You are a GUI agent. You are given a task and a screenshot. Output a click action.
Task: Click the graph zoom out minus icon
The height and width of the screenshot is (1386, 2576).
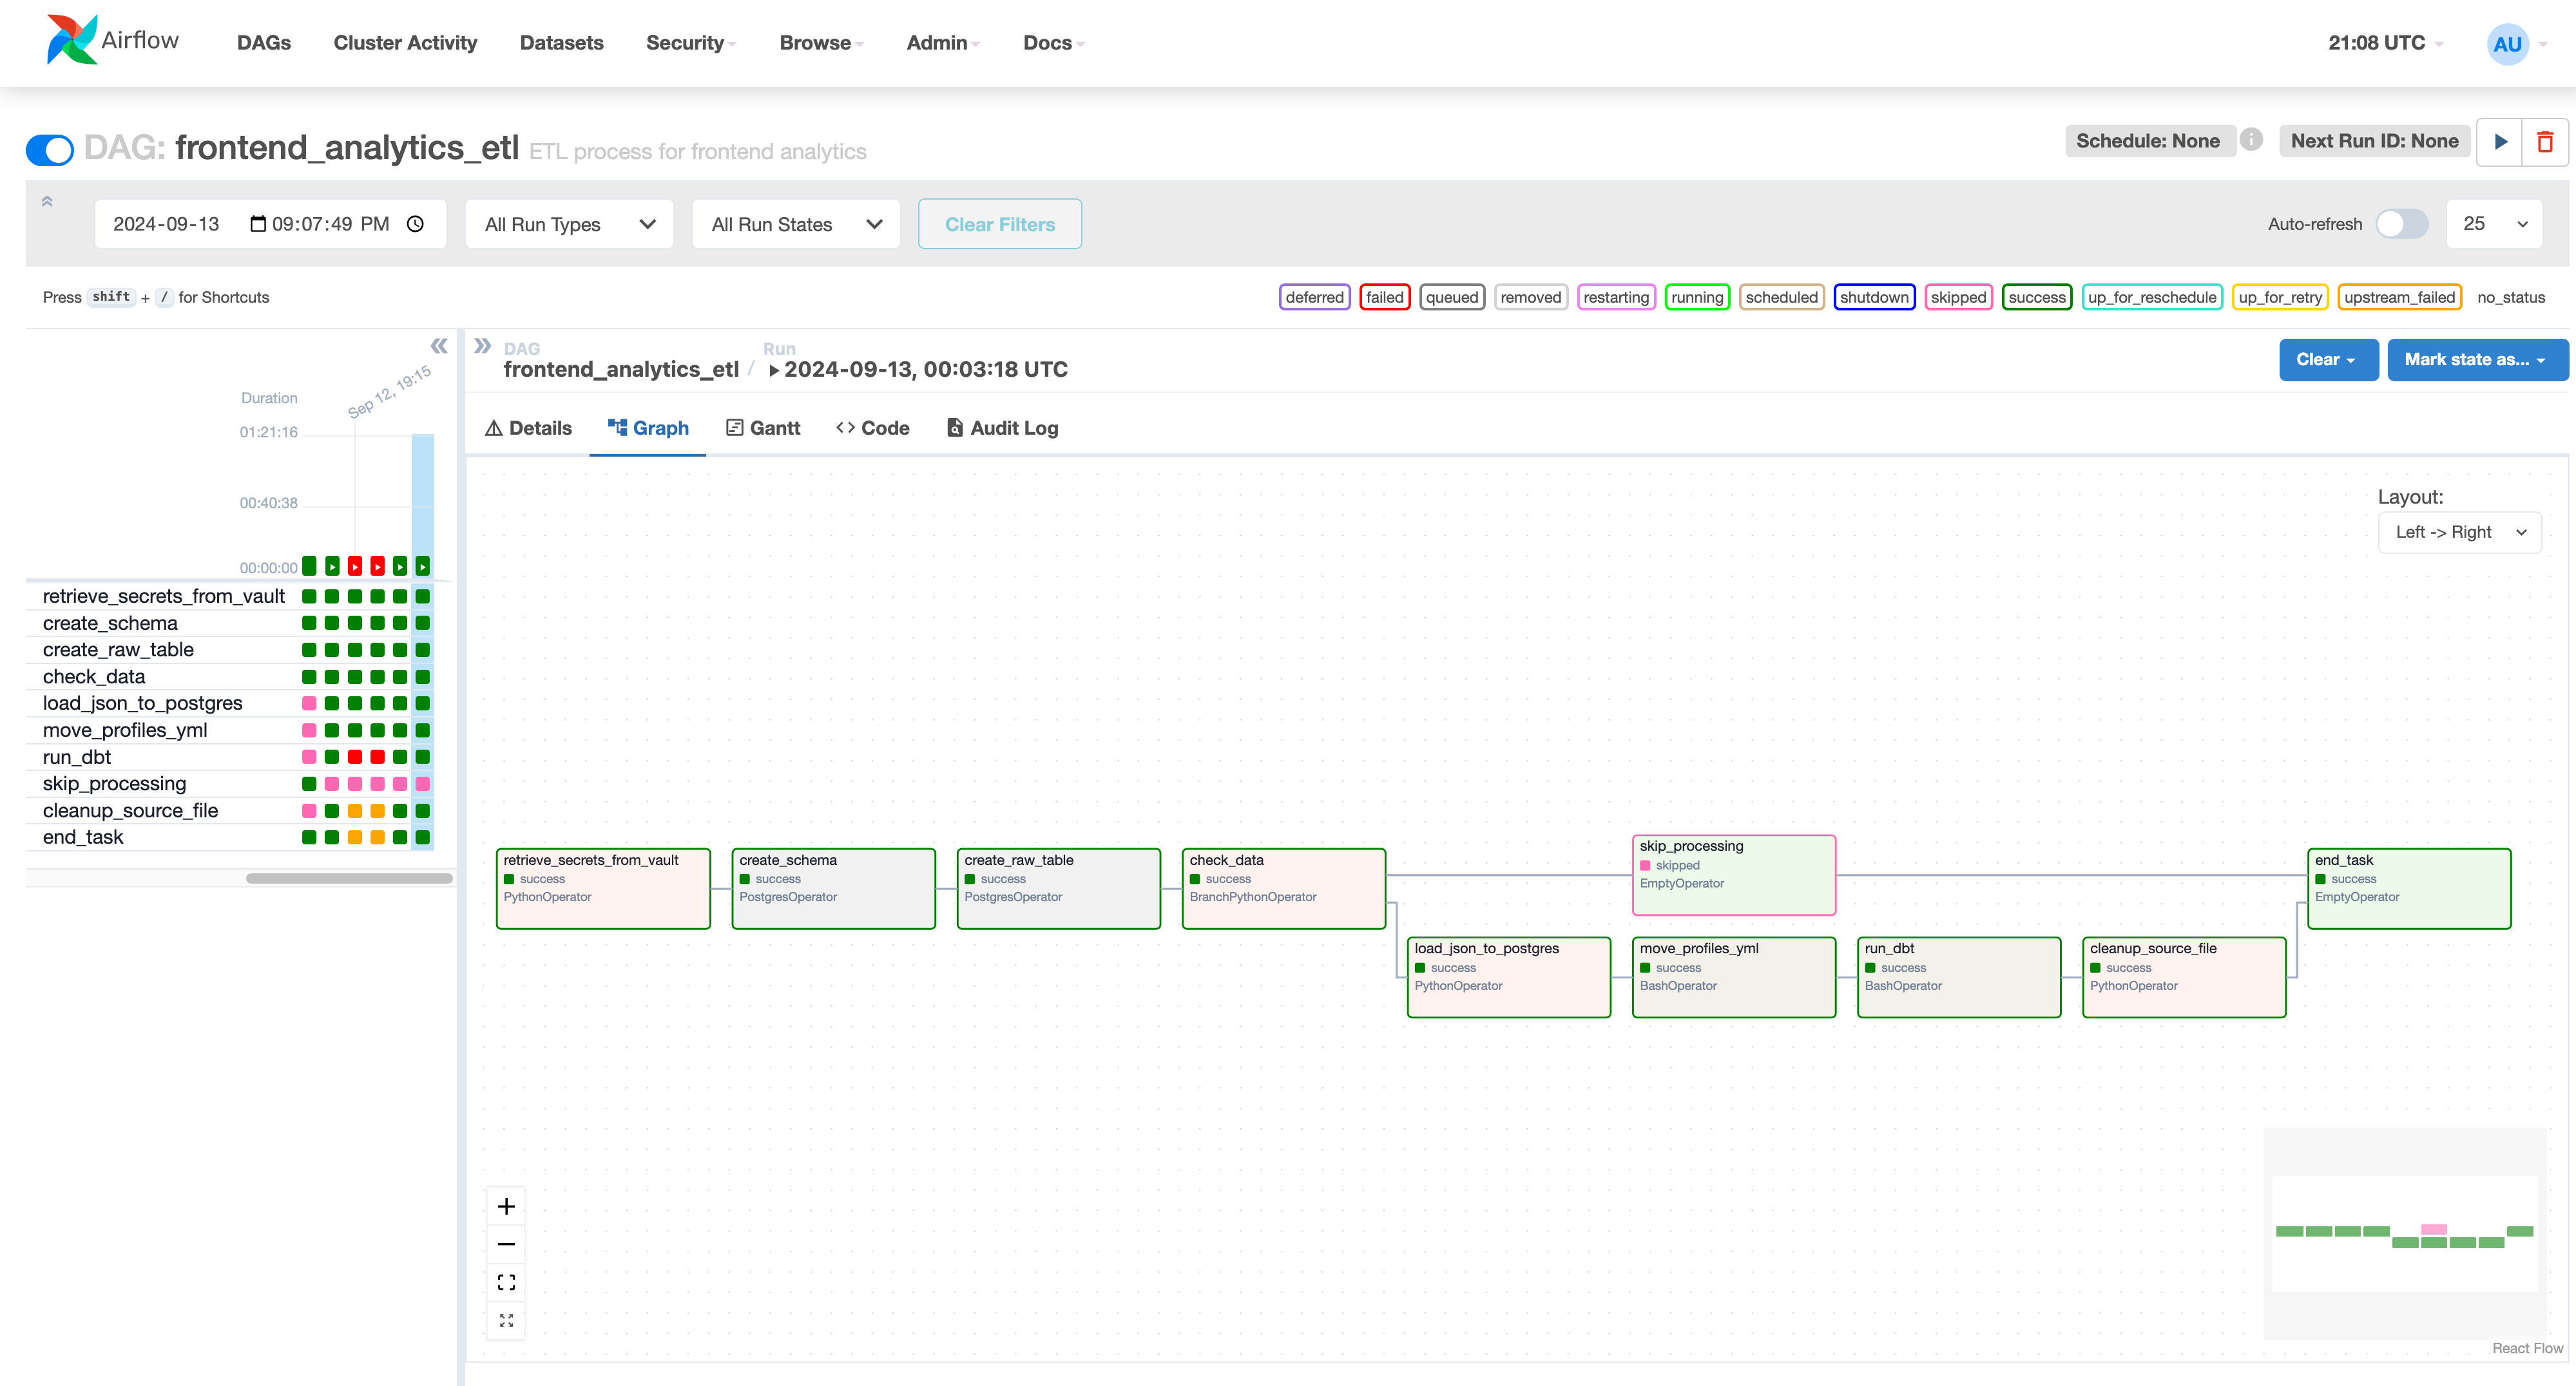tap(506, 1244)
